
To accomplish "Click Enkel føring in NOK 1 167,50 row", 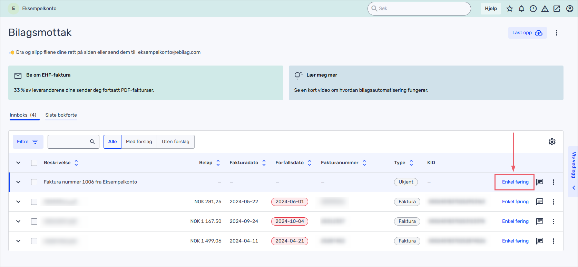I will [515, 221].
